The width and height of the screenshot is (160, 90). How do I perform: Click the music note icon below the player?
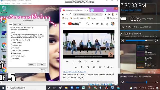pyautogui.click(x=74, y=62)
